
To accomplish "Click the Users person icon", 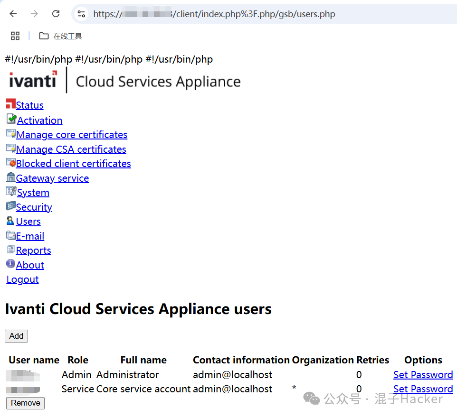I will 10,220.
